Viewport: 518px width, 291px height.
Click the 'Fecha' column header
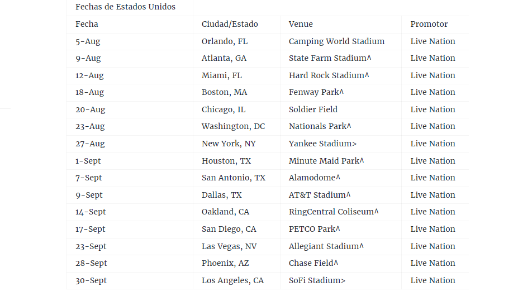(x=87, y=24)
